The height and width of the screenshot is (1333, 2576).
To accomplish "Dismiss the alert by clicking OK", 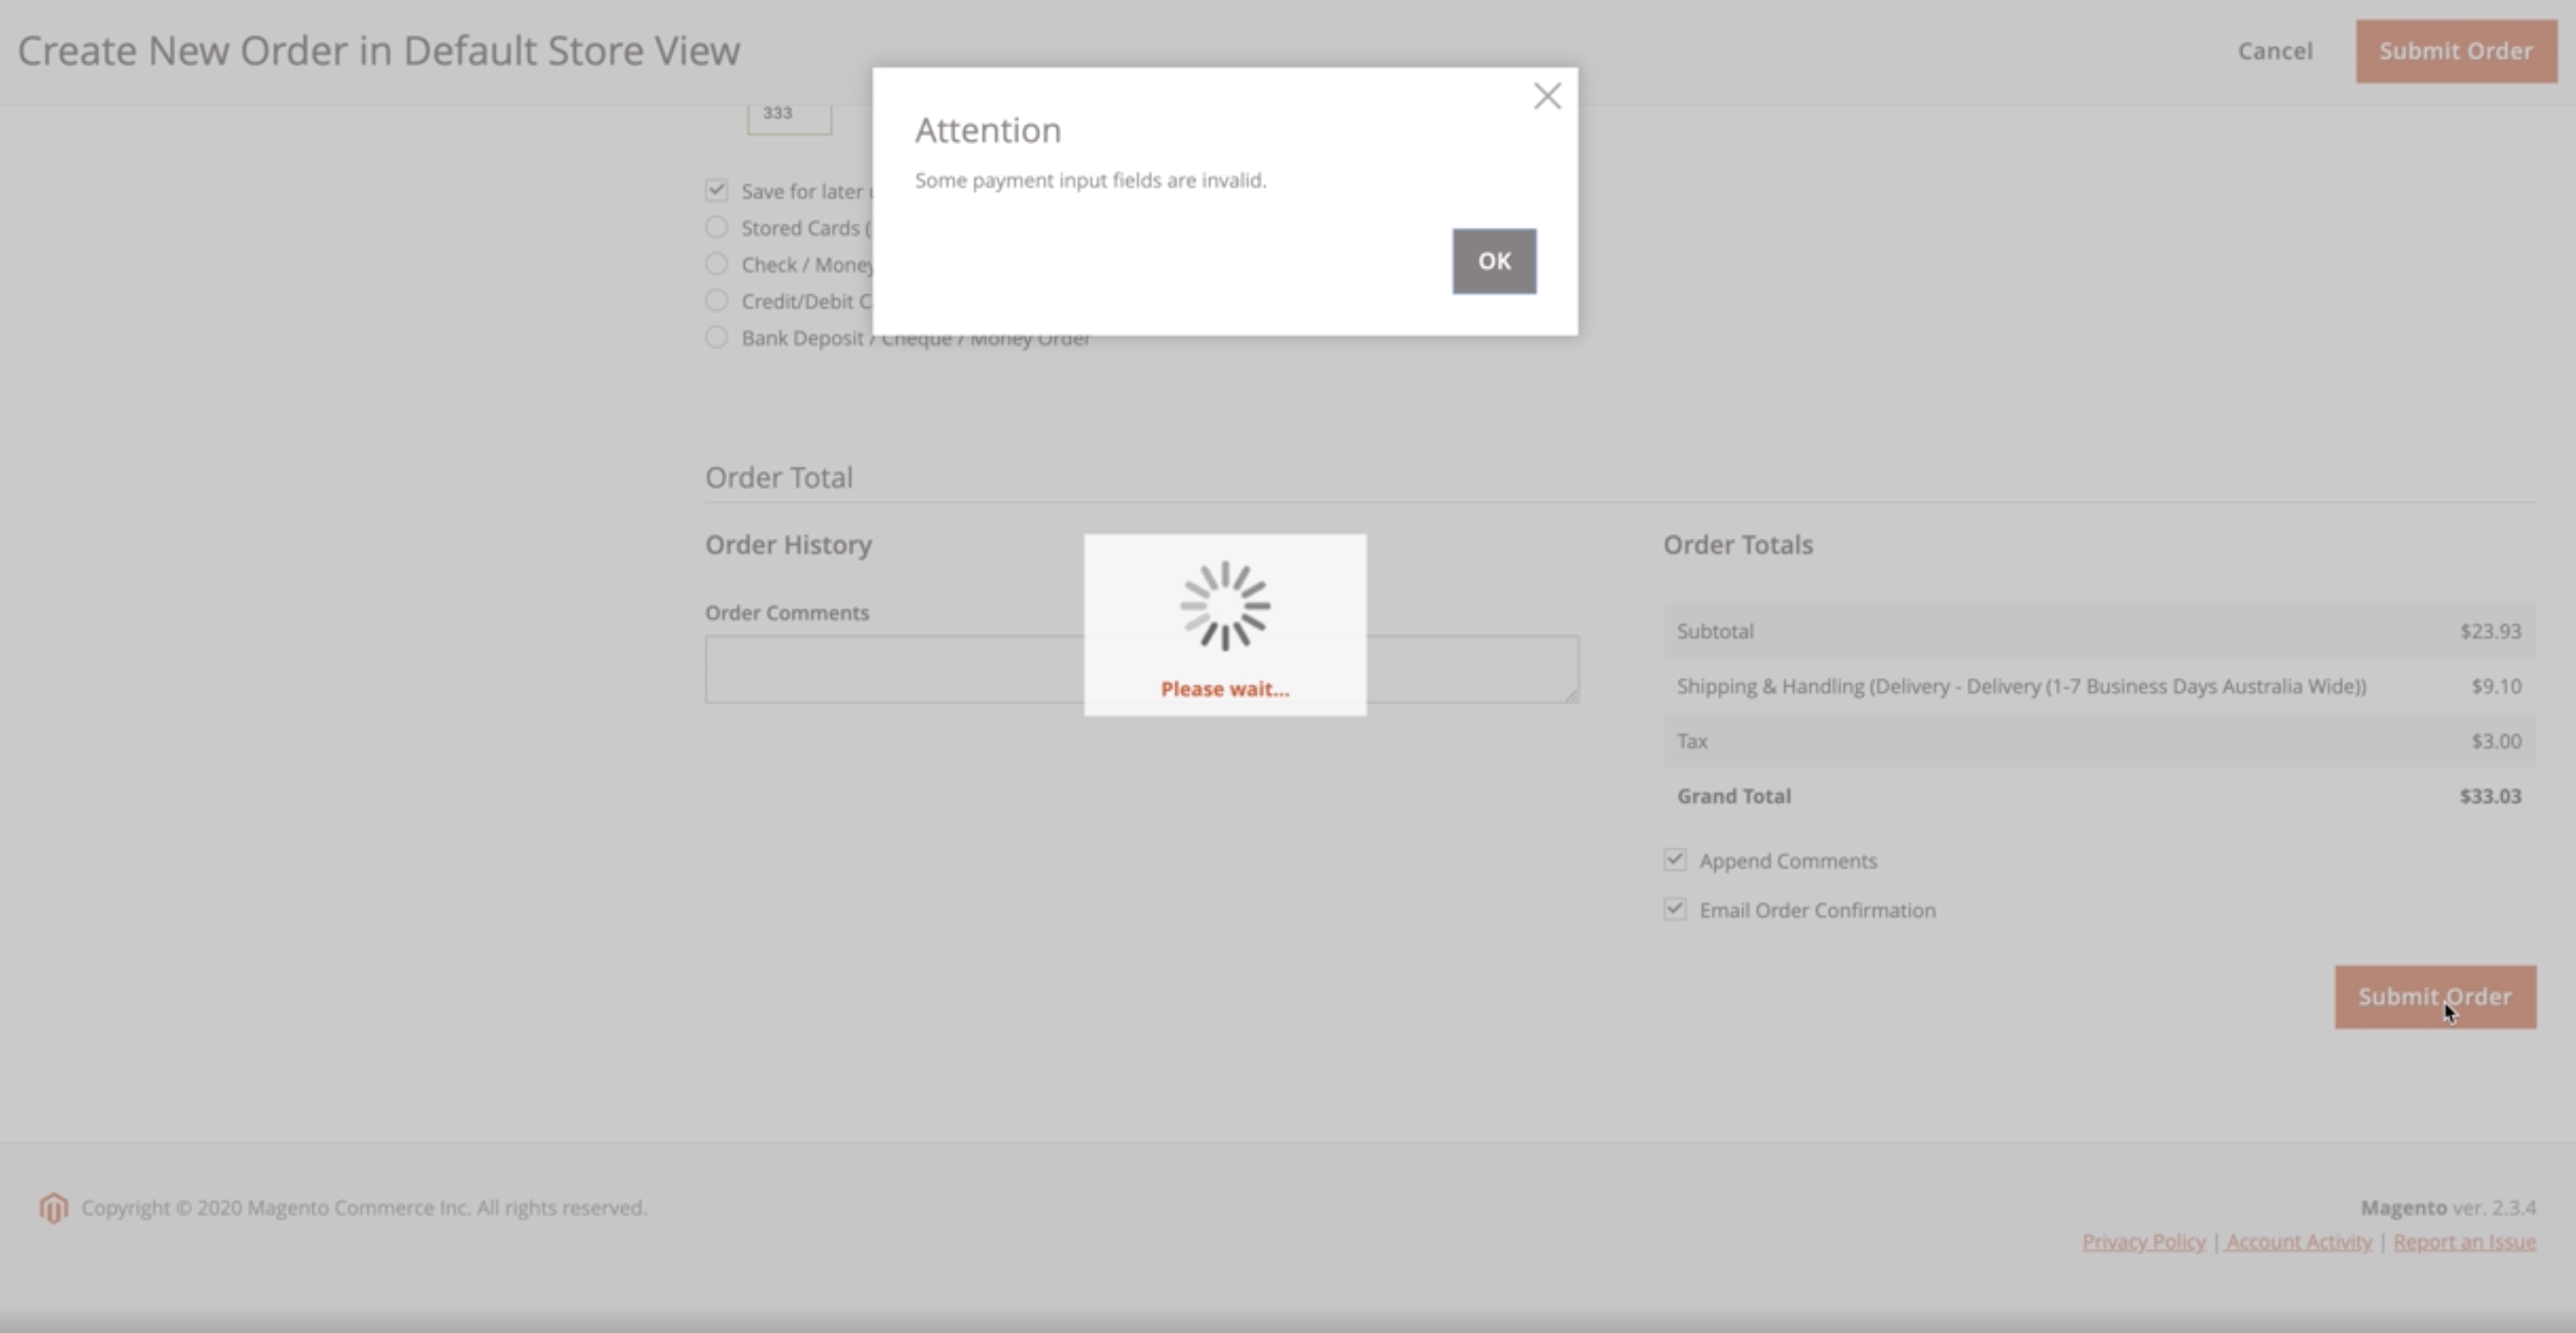I will 1493,261.
